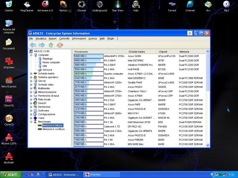
Task: Launch the Star Wars shortcut
Action: point(118,6)
